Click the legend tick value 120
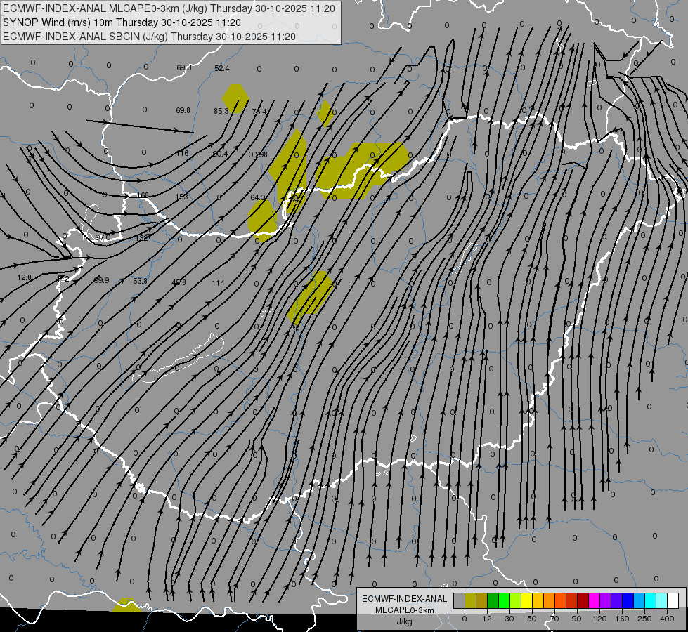The width and height of the screenshot is (688, 632). click(599, 619)
